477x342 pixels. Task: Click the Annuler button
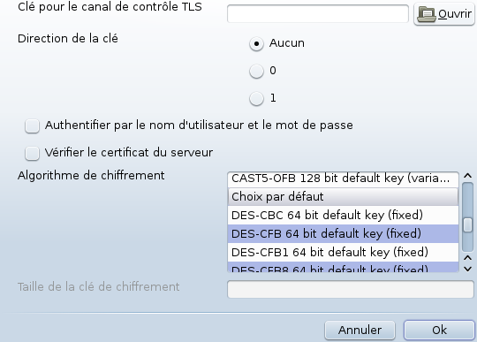coord(360,331)
